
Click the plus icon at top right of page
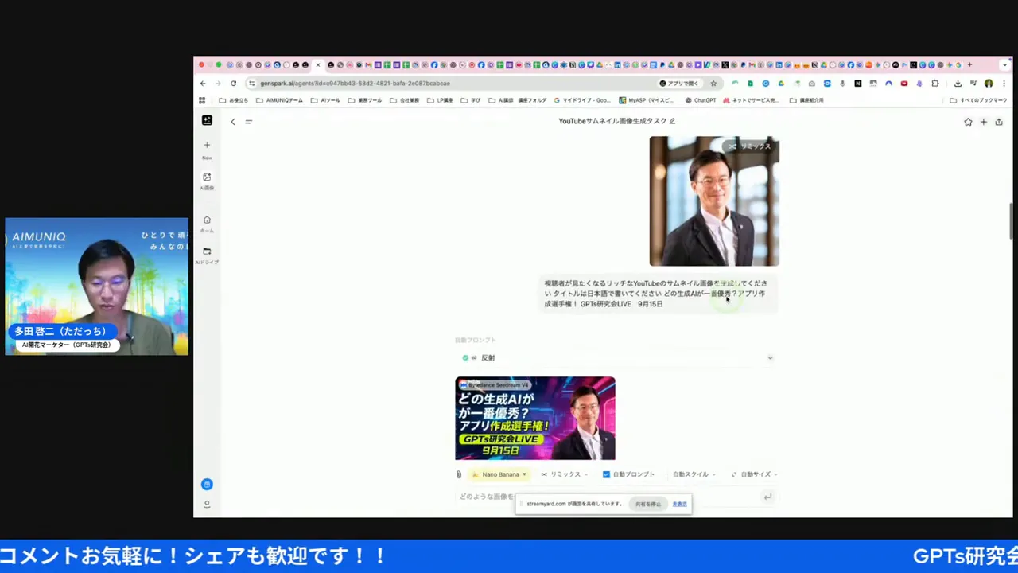[x=984, y=122]
